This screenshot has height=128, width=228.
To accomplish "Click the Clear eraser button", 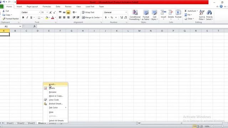I will [x=189, y=19].
